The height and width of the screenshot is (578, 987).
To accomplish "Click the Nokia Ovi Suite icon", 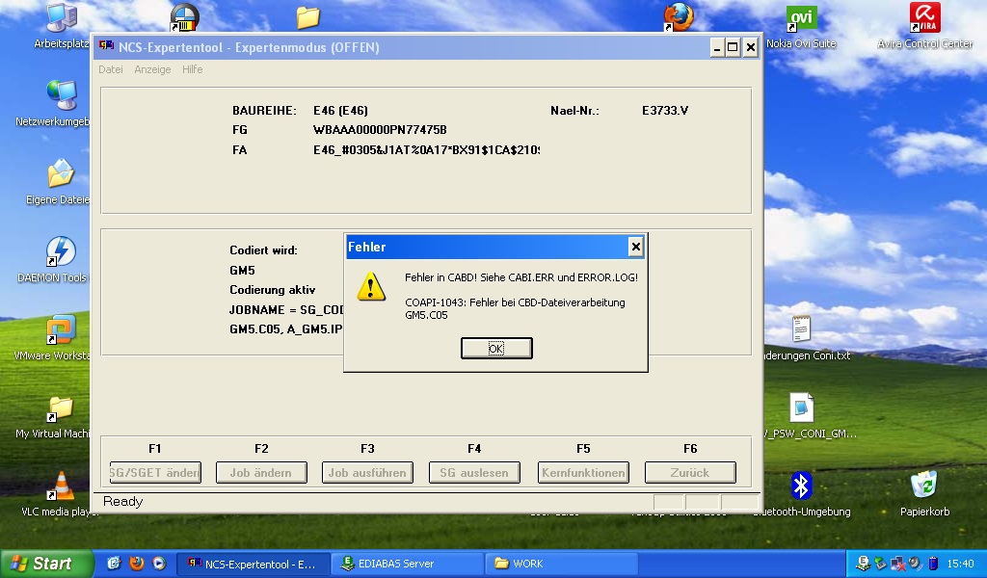I will tap(801, 18).
